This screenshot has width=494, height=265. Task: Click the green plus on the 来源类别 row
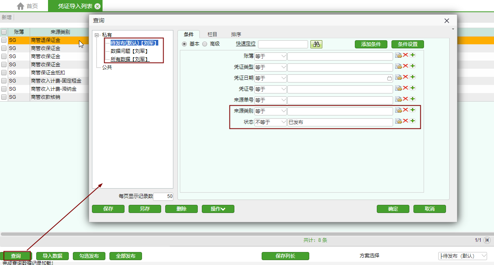pyautogui.click(x=412, y=110)
